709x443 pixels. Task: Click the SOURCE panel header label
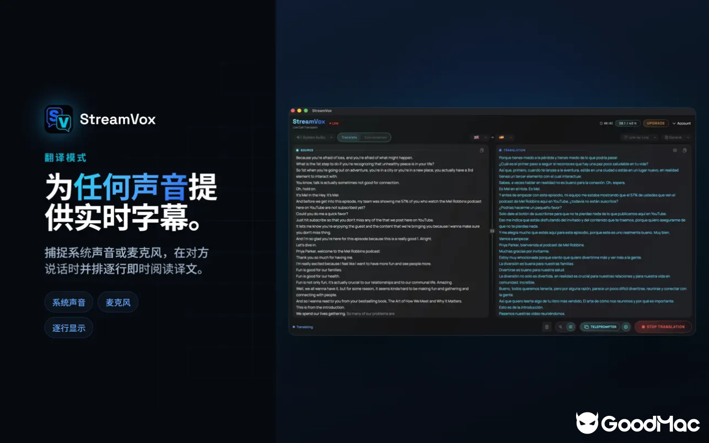[x=306, y=150]
